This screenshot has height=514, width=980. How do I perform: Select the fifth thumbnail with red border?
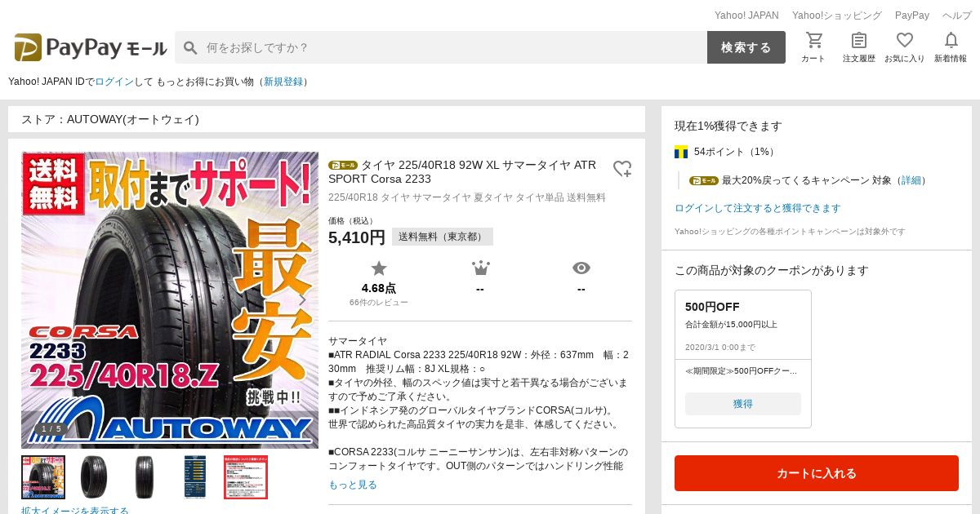[x=246, y=477]
